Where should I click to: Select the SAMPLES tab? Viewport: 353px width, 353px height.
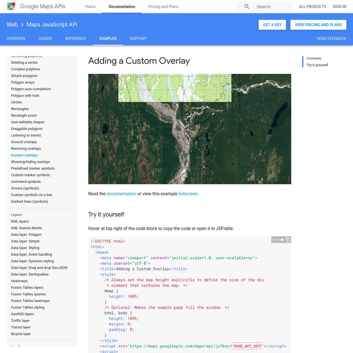tap(108, 38)
